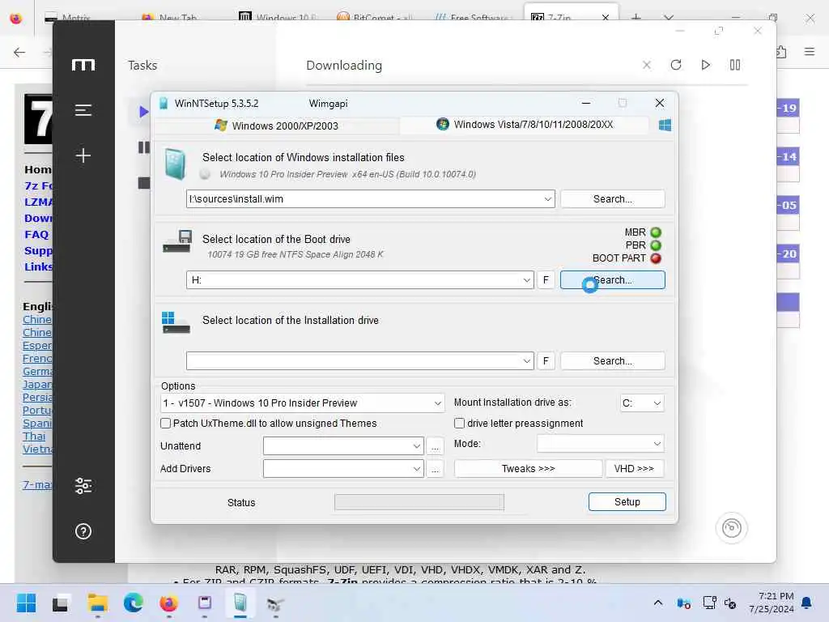Expand the install.wim path dropdown
Viewport: 829px width, 622px height.
[548, 199]
